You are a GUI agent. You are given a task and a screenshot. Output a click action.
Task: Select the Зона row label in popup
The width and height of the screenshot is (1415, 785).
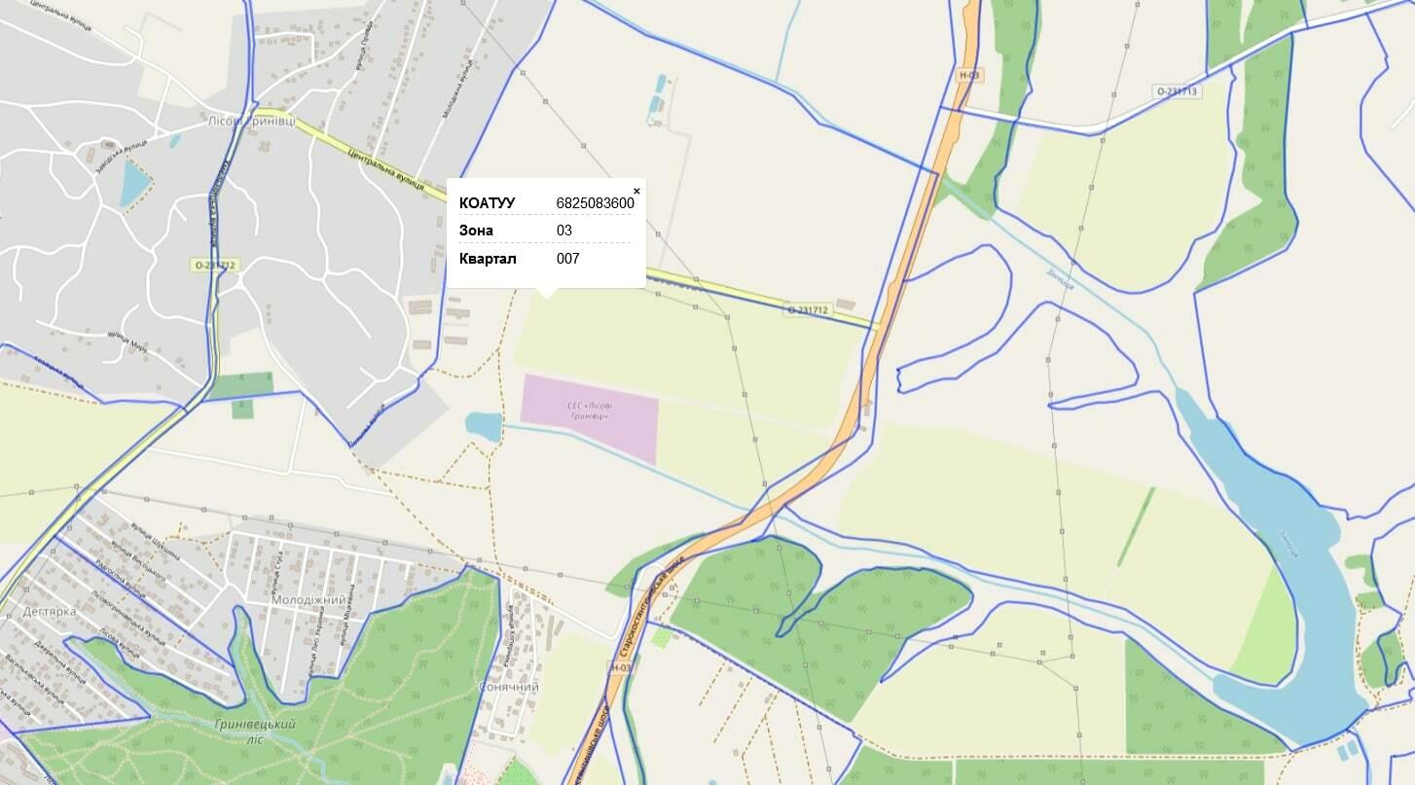click(476, 231)
